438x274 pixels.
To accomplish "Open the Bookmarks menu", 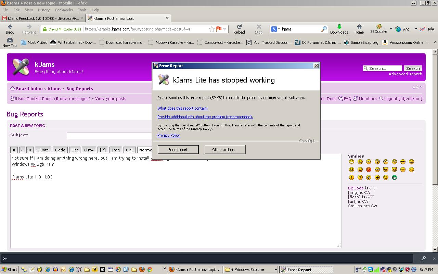I will click(64, 10).
